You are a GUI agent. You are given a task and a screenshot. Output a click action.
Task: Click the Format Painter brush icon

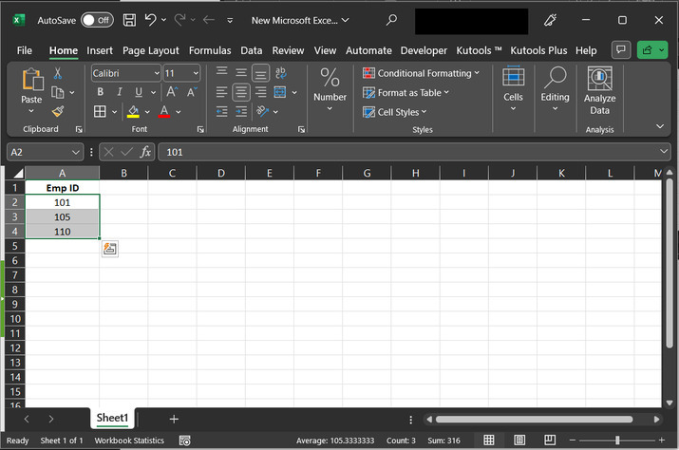click(x=58, y=112)
